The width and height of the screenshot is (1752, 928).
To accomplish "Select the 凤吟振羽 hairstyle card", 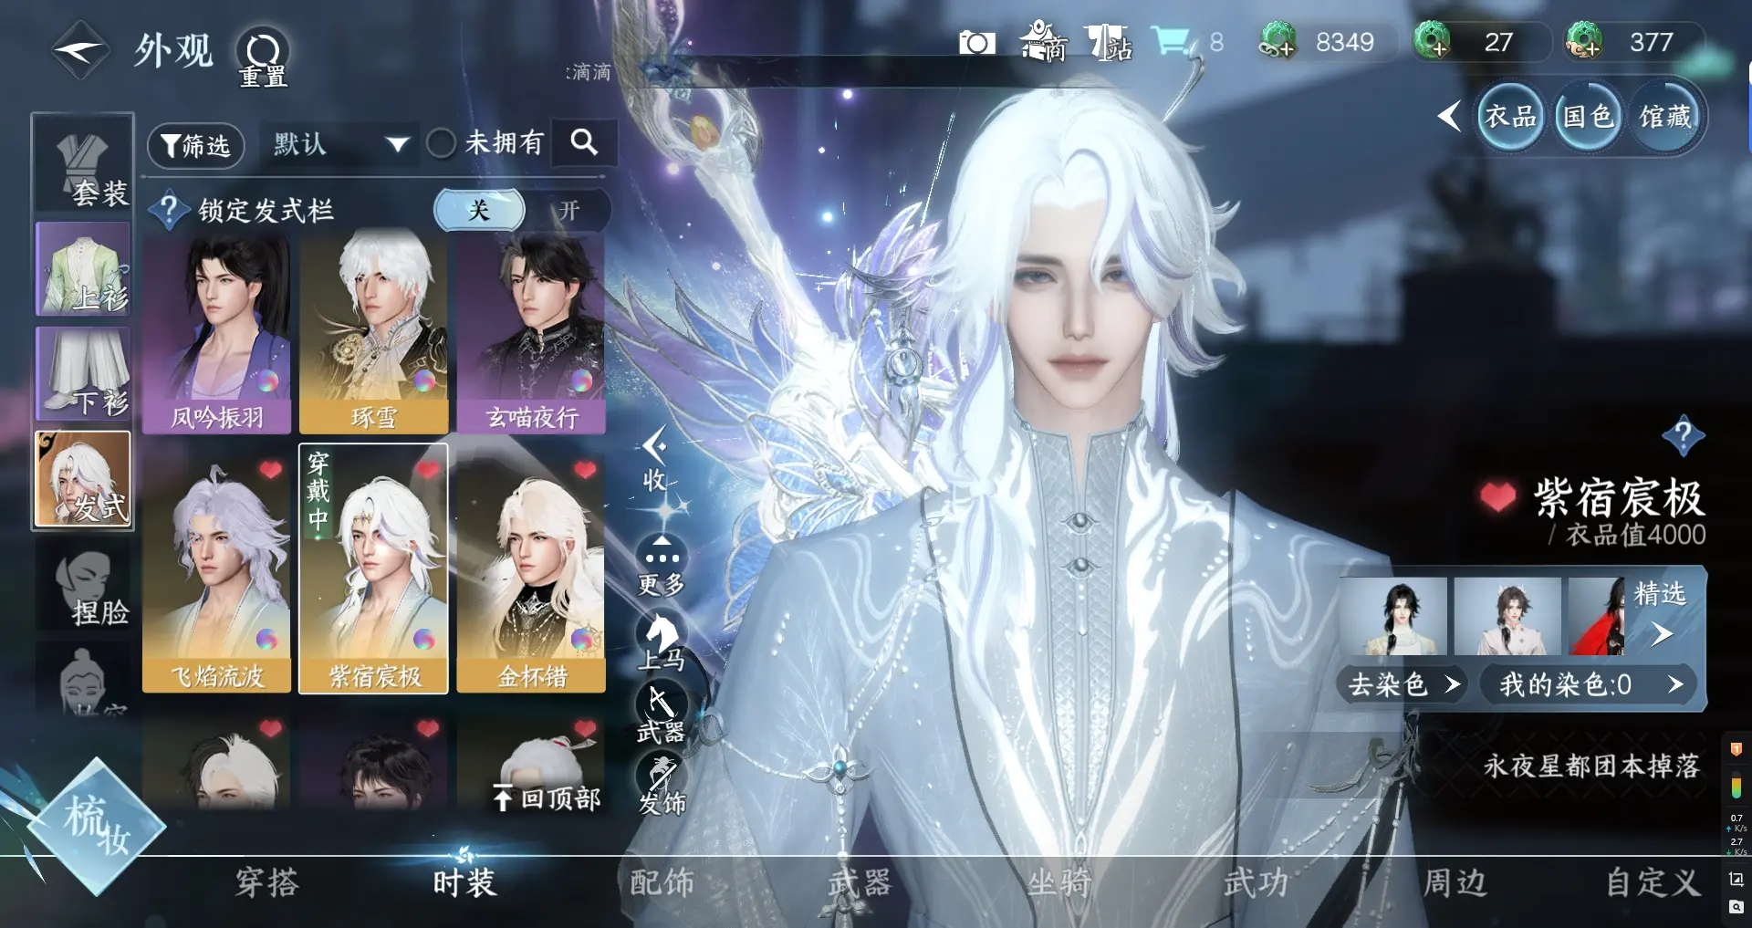I will 217,335.
